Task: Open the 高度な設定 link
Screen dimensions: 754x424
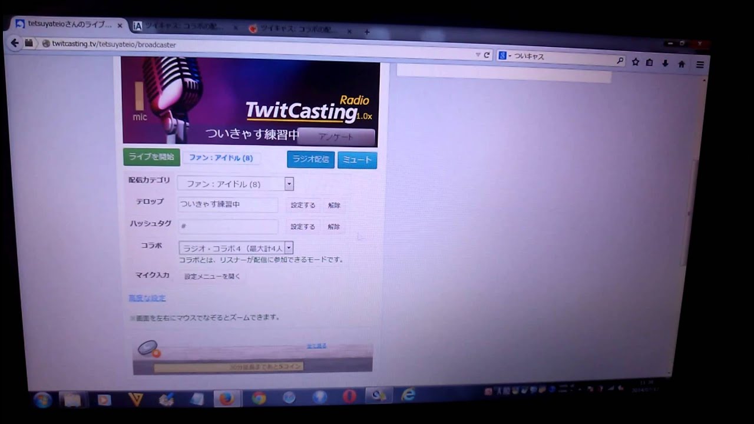Action: point(147,298)
